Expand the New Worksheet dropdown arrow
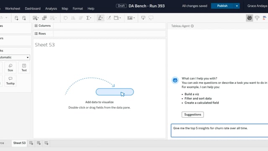268x151 pixels. click(38, 18)
